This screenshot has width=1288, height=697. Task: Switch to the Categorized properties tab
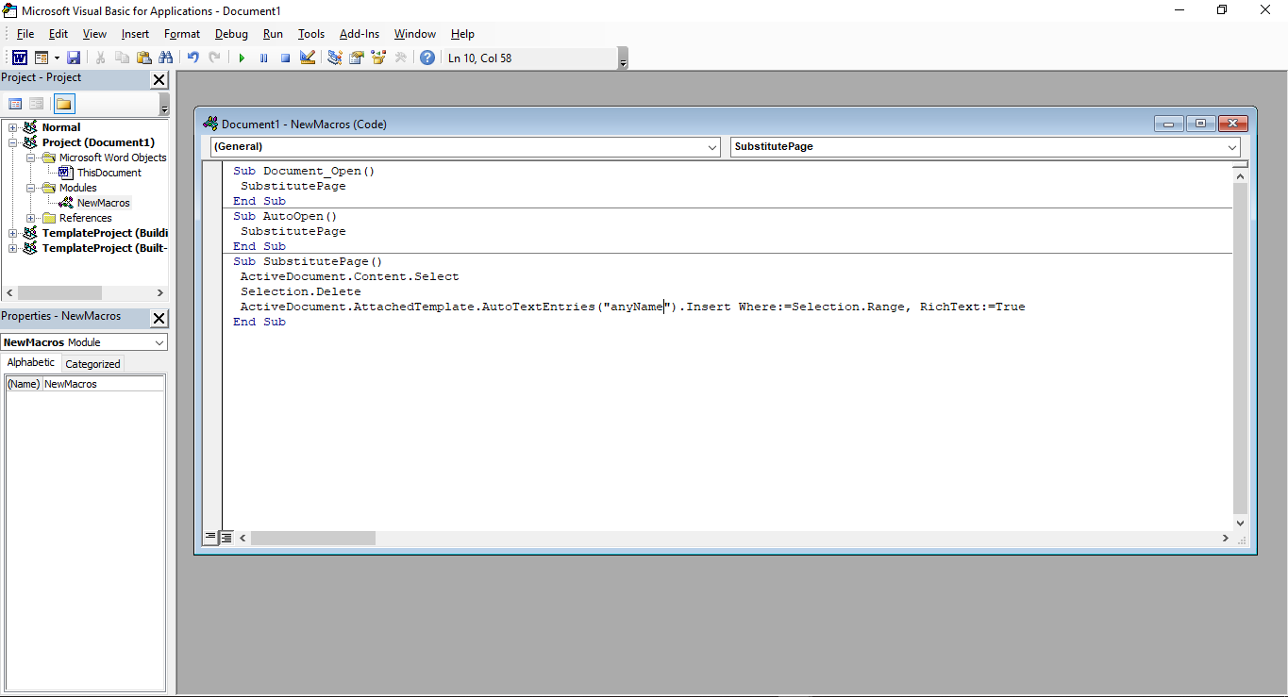92,364
